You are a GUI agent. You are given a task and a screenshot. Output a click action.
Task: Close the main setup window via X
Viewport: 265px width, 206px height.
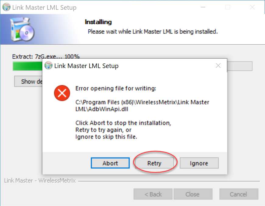(x=252, y=7)
